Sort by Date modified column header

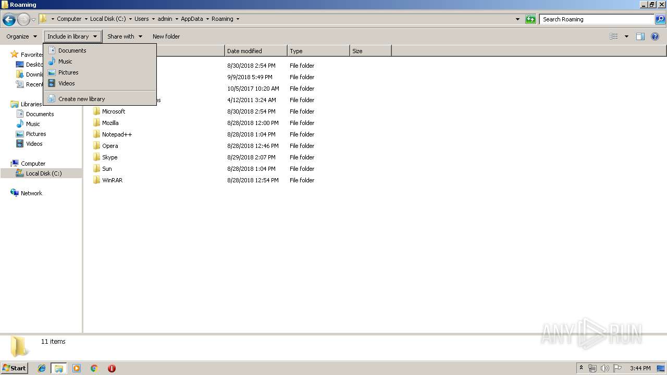click(256, 51)
